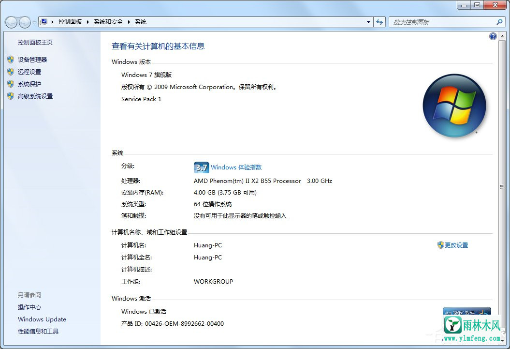Open the address bar history dropdown

368,22
